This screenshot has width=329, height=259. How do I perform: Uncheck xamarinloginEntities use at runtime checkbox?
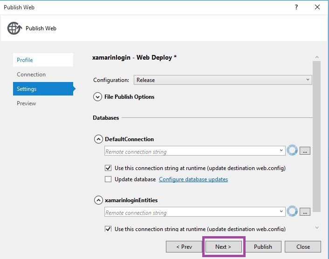(108, 229)
